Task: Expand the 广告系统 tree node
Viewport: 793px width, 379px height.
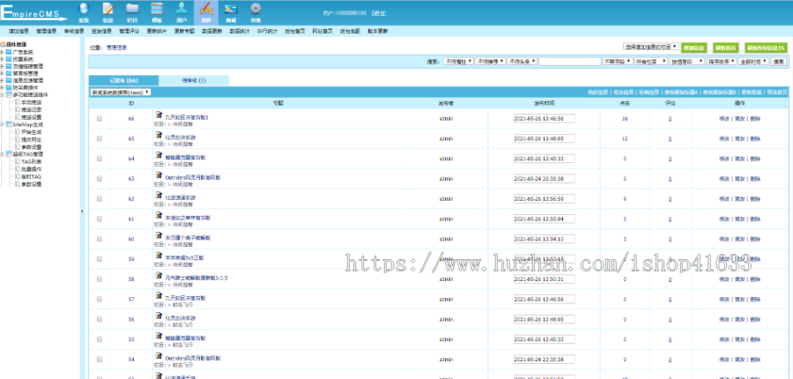Action: tap(4, 51)
